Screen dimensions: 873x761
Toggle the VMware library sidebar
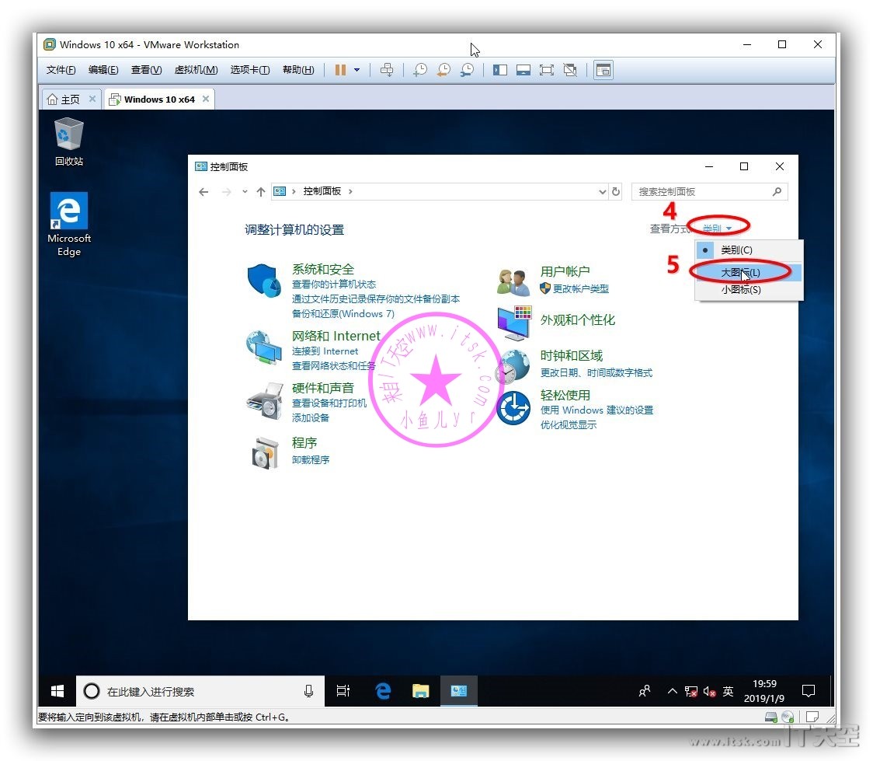pos(500,70)
